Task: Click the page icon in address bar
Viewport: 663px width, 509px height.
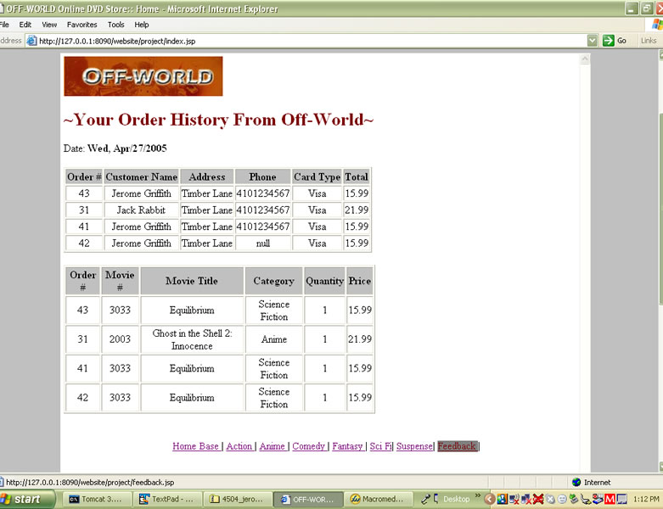Action: [x=32, y=41]
